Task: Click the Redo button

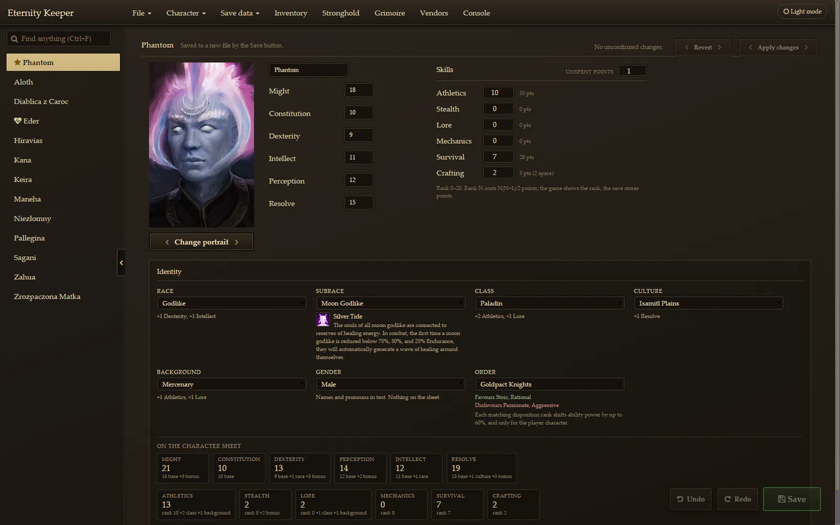Action: [x=738, y=499]
